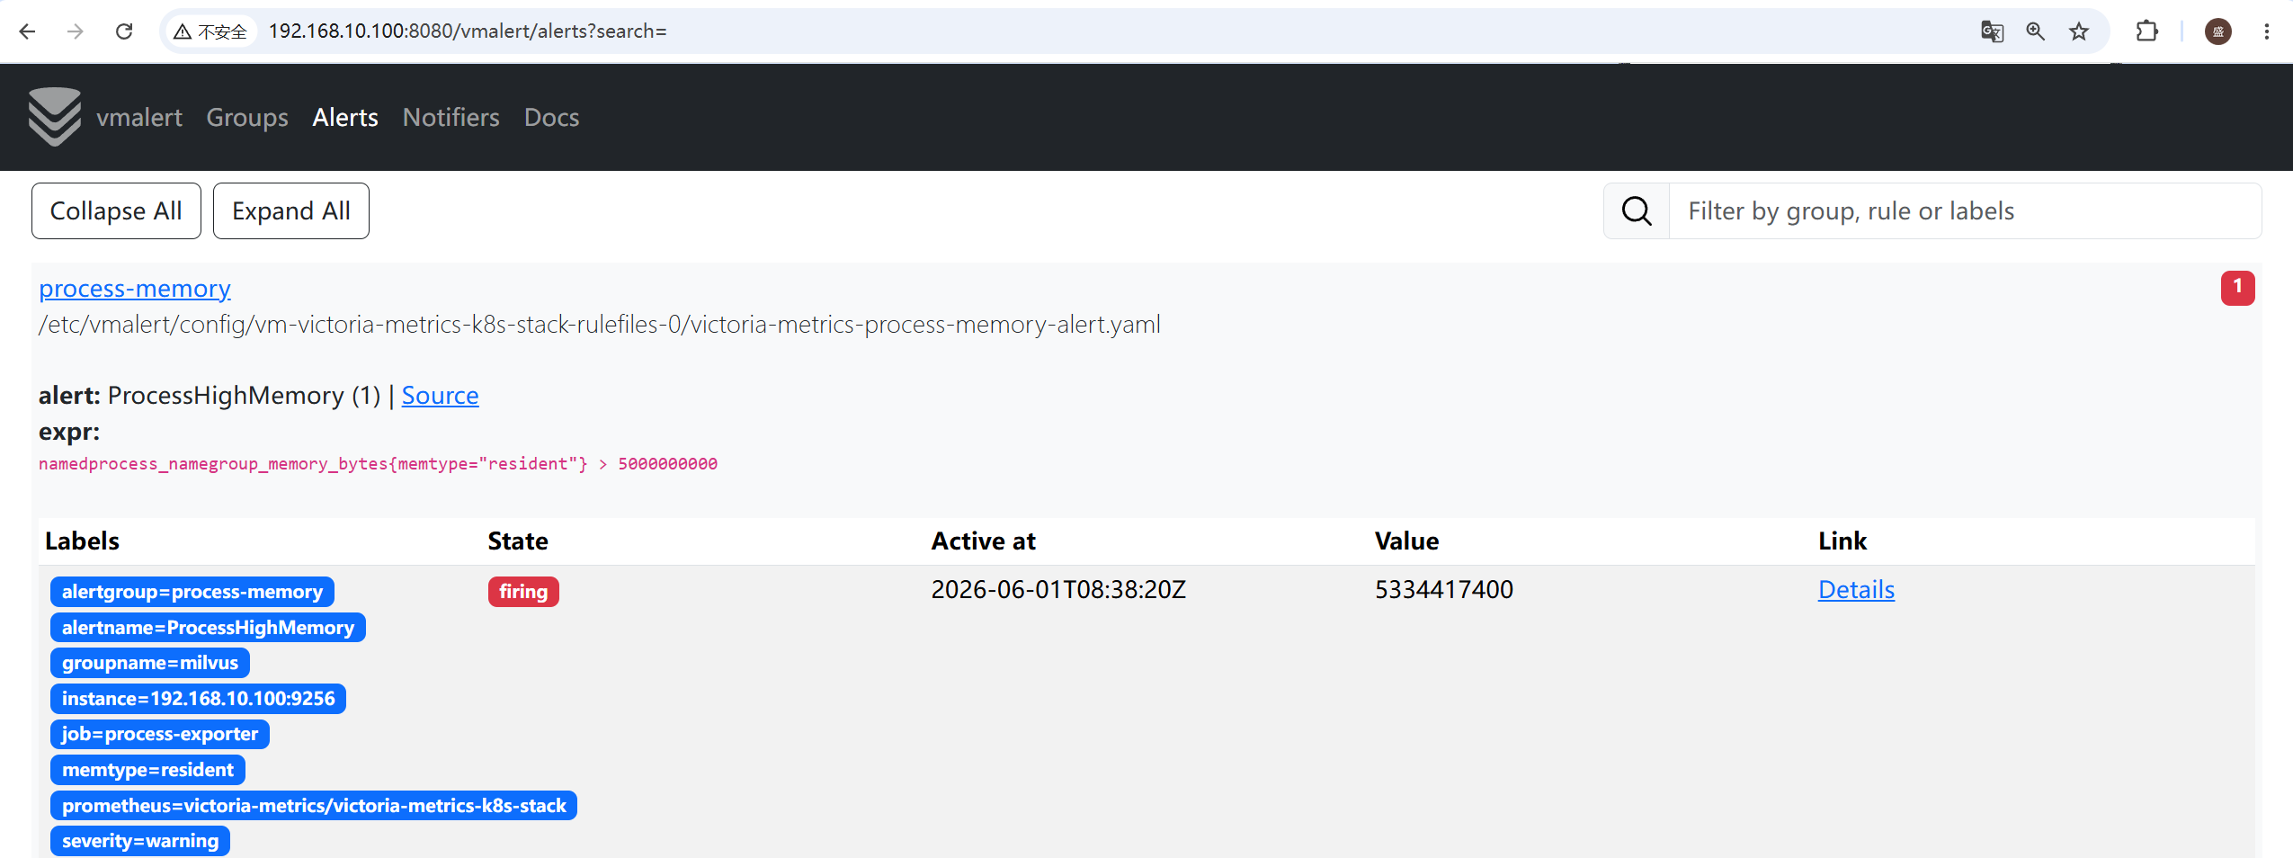The image size is (2293, 858).
Task: Click the Value column header
Action: pyautogui.click(x=1406, y=541)
